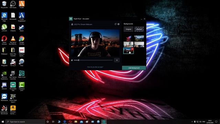The width and height of the screenshot is (220, 124).
Task: Select Grand Theft Auto V desktop shortcut
Action: pos(13,98)
